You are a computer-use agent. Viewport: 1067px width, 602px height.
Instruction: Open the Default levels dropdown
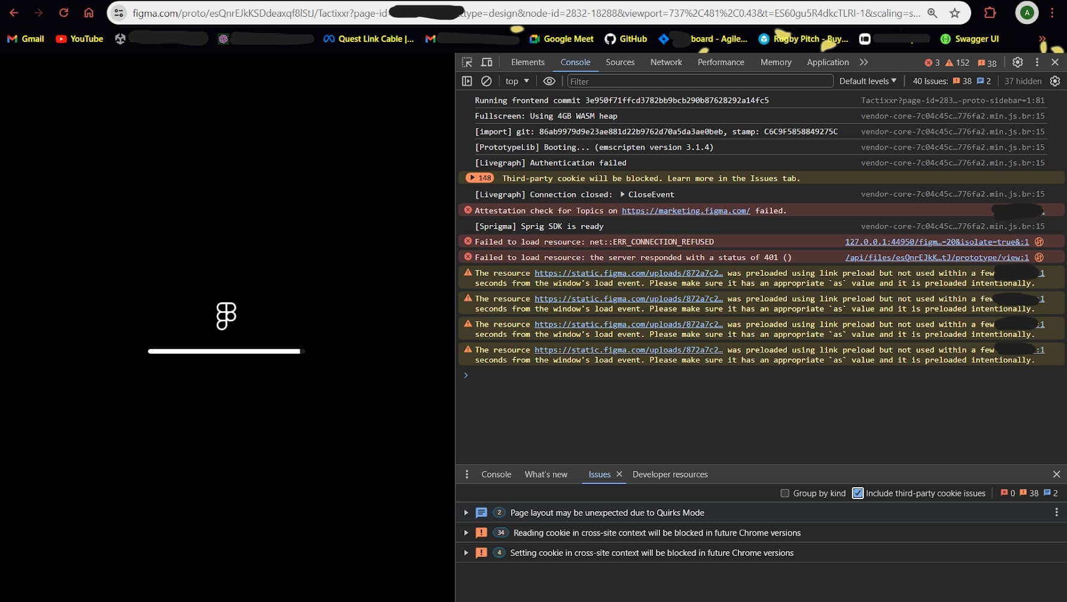click(x=868, y=81)
